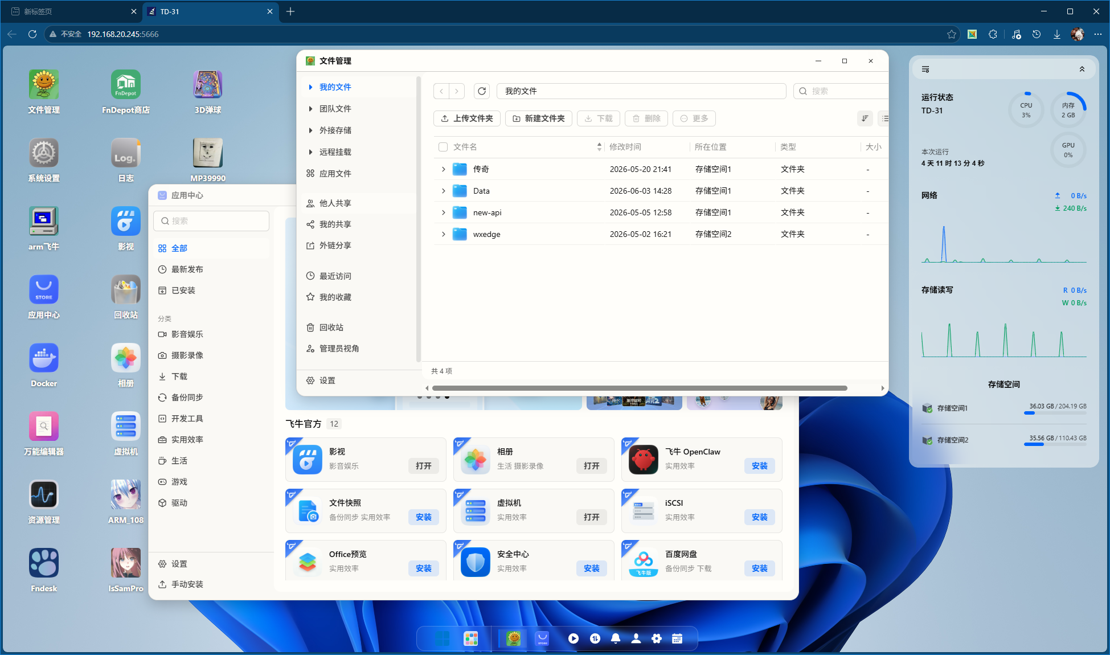Select 最新发布 in 应用中心 sidebar
Screen dimensions: 1110x655
(211, 269)
